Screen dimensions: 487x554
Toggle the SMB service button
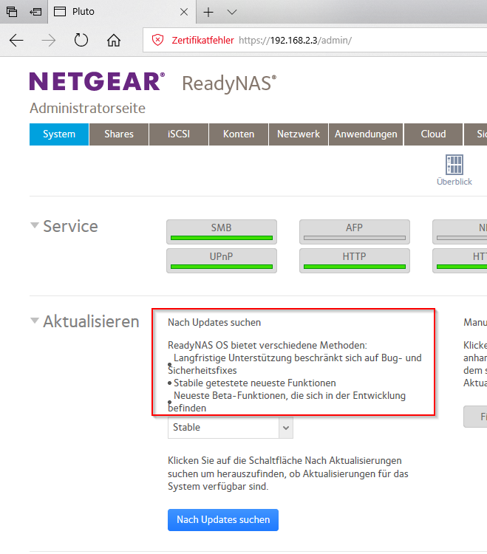222,232
